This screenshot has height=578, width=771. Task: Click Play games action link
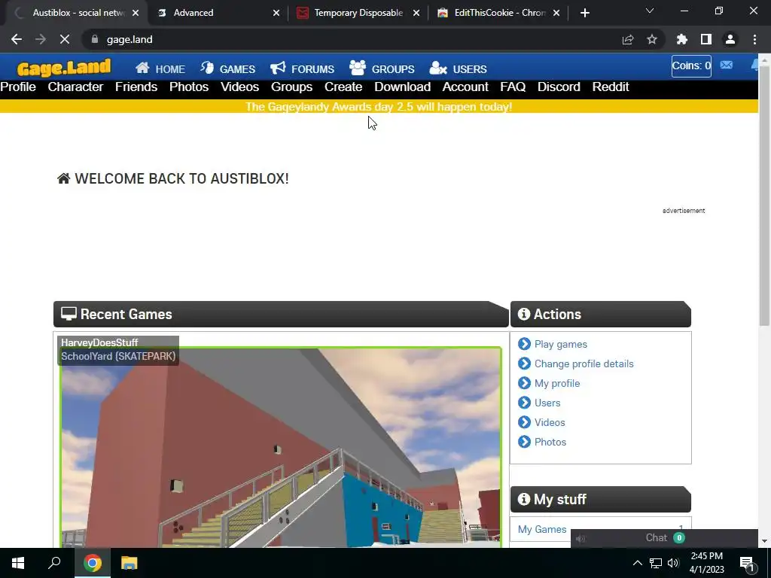pyautogui.click(x=560, y=344)
